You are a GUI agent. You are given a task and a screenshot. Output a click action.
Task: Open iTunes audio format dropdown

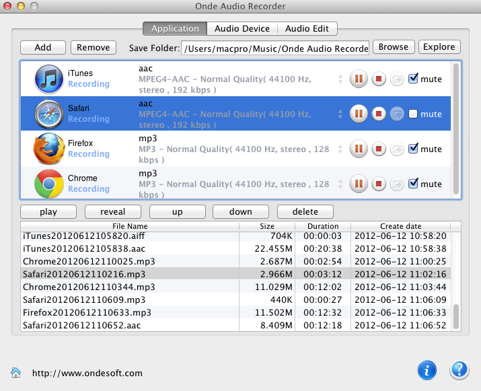[340, 79]
